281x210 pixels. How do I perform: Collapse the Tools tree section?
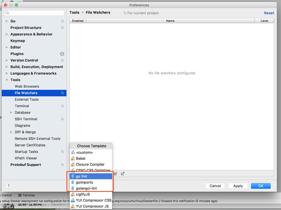(x=7, y=80)
